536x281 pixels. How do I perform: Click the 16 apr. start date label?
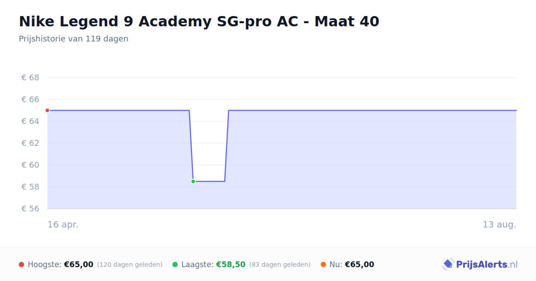pos(63,225)
